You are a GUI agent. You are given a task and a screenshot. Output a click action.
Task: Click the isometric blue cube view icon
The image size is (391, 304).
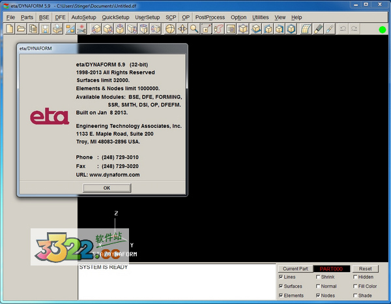[291, 29]
